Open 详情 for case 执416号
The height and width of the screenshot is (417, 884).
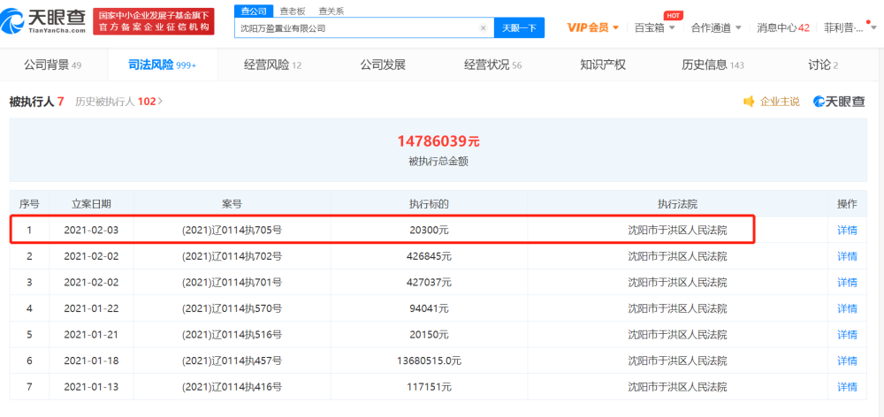(x=847, y=387)
